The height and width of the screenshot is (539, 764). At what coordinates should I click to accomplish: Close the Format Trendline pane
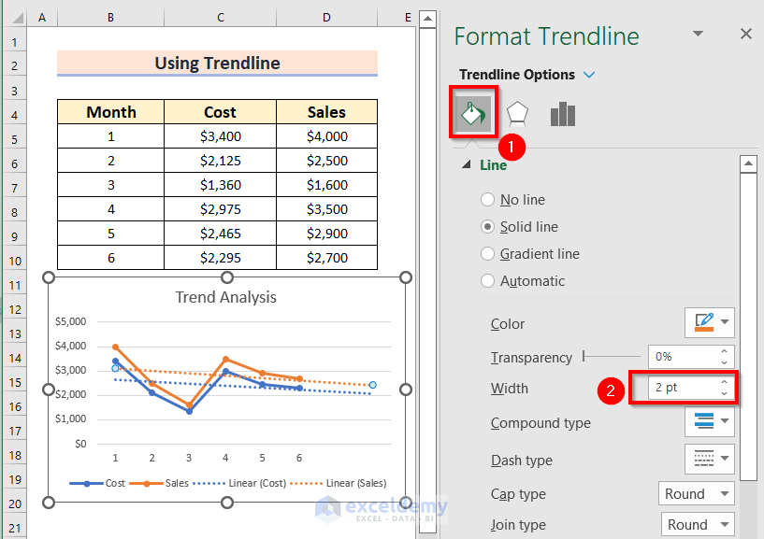pos(745,35)
